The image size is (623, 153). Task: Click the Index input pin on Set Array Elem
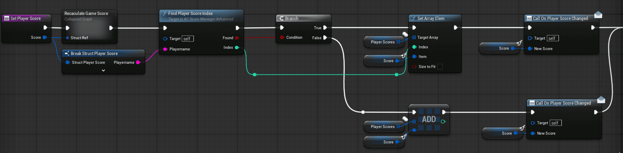(x=414, y=47)
